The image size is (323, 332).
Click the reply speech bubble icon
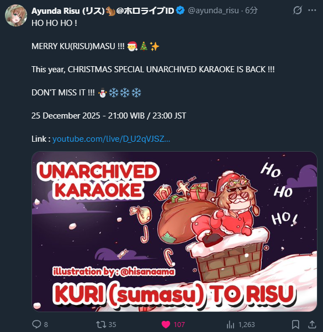[36, 324]
